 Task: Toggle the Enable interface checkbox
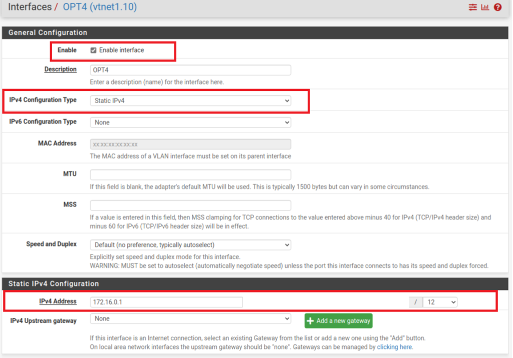coord(94,50)
